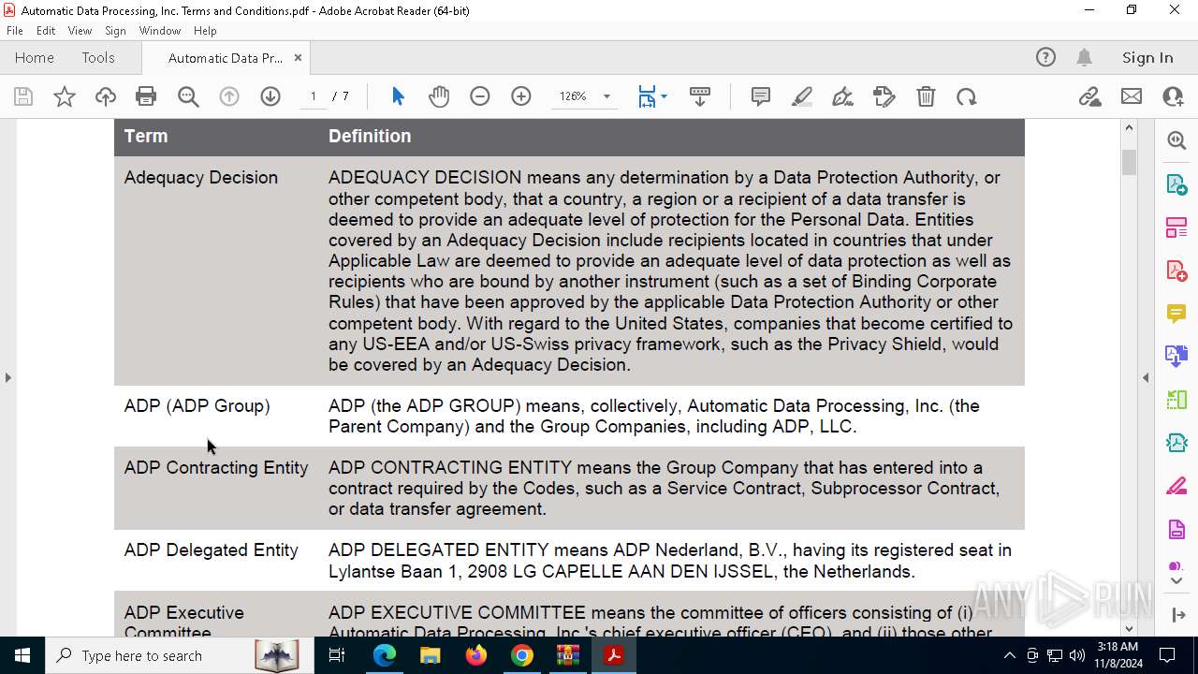Open the Help menu
This screenshot has width=1198, height=674.
[x=205, y=31]
